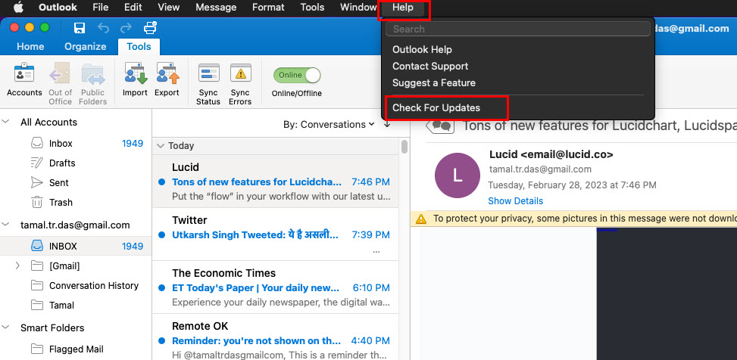Click unread dot on Remote OK message
The image size is (737, 360).
tap(161, 341)
